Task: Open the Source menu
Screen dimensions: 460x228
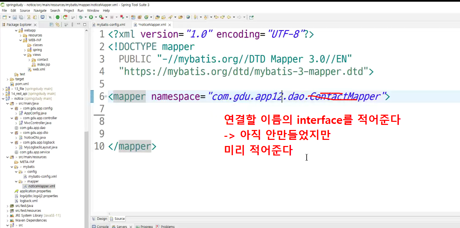Action: click(x=25, y=11)
